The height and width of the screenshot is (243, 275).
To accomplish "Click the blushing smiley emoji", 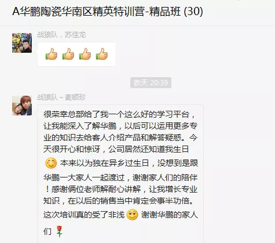I will pos(51,163).
